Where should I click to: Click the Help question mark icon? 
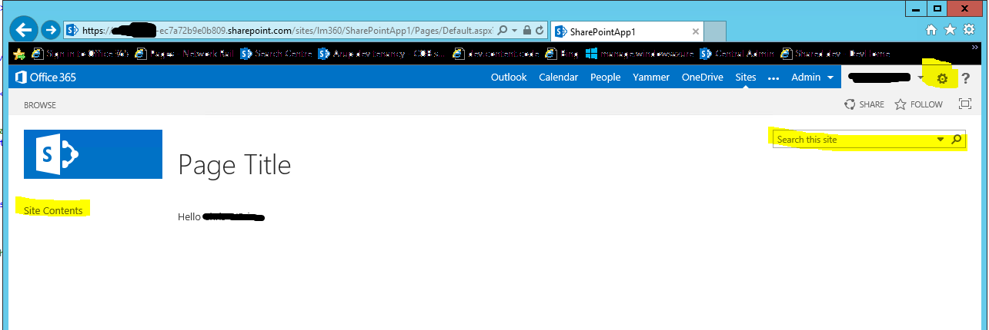click(x=966, y=78)
